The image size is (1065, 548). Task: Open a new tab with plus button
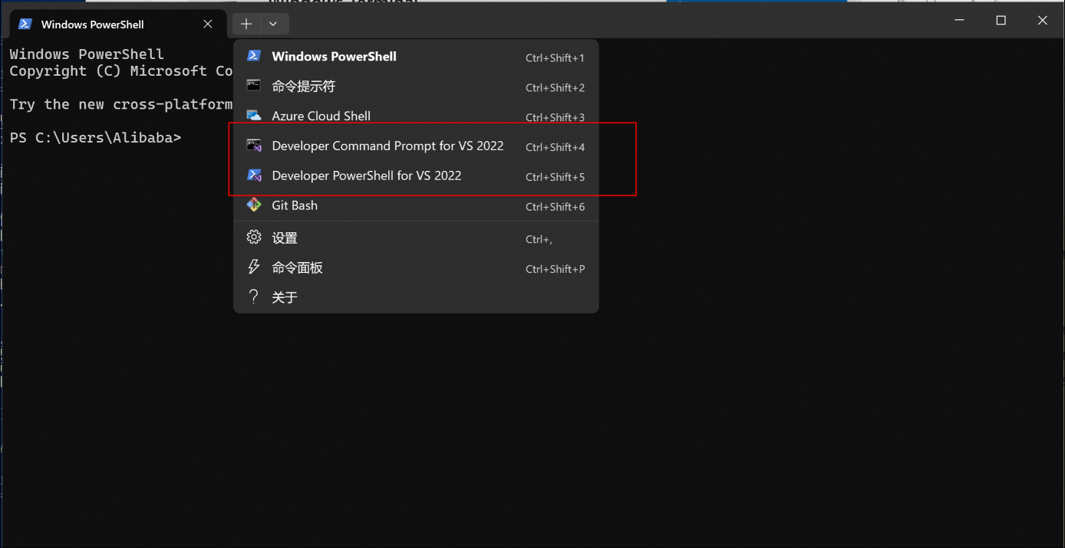(246, 24)
